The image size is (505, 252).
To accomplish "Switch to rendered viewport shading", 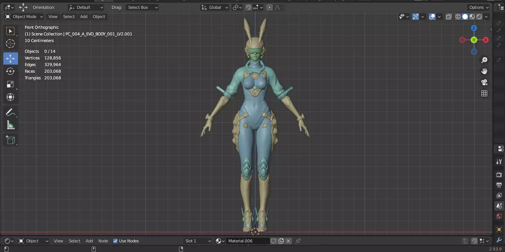I will tap(479, 17).
